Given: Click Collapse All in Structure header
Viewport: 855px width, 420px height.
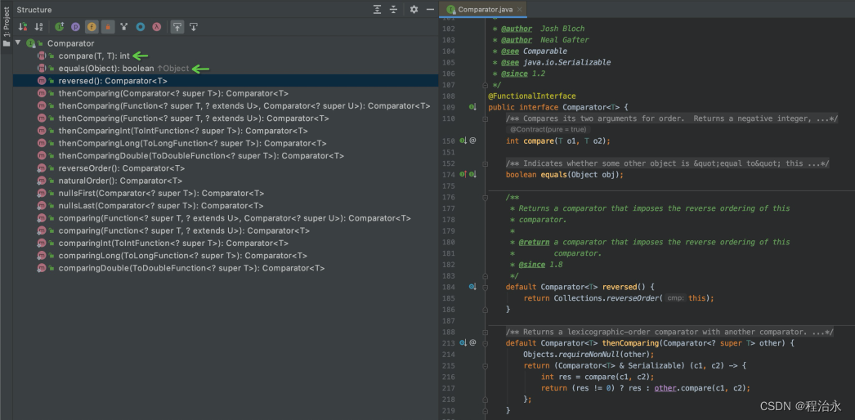Looking at the screenshot, I should pos(394,9).
